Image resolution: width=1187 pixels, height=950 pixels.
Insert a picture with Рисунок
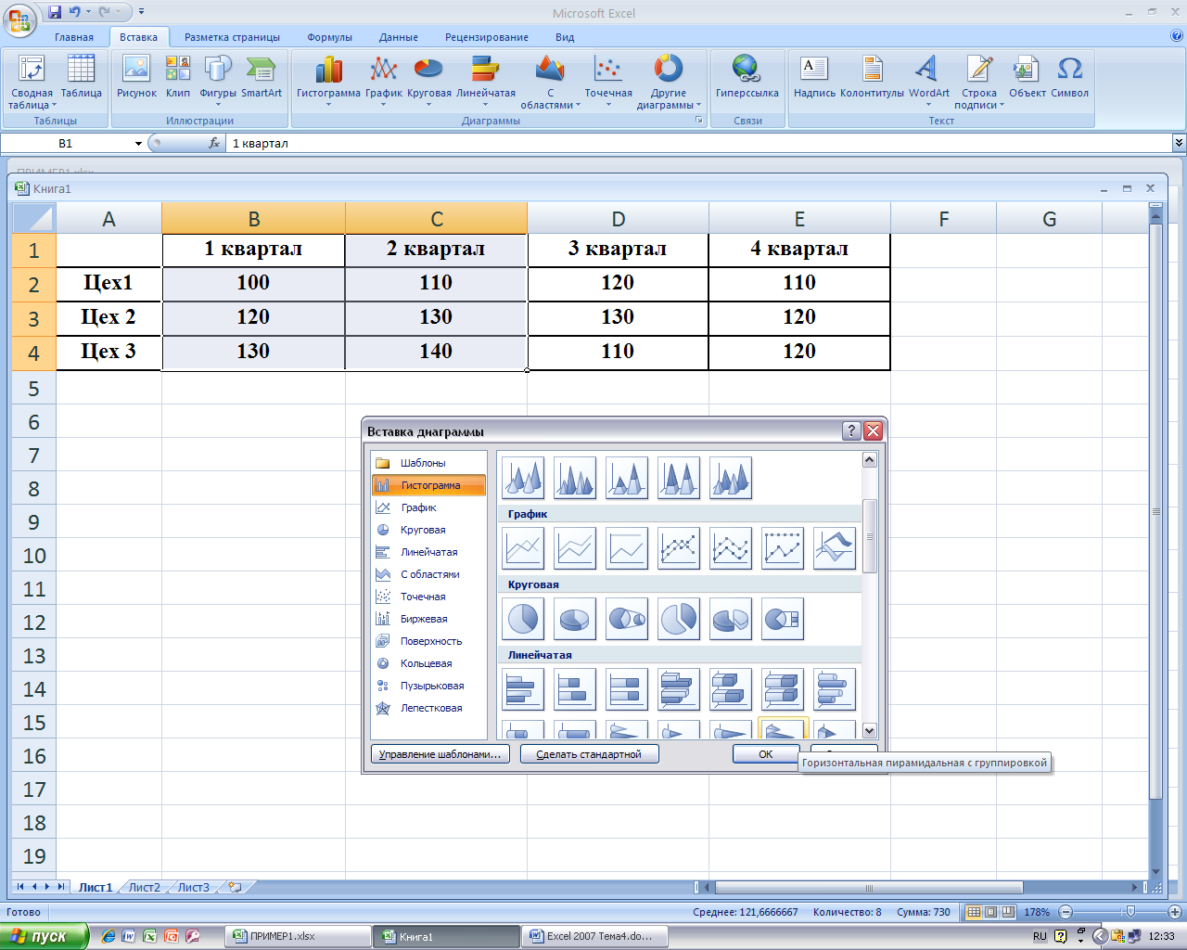tap(136, 76)
